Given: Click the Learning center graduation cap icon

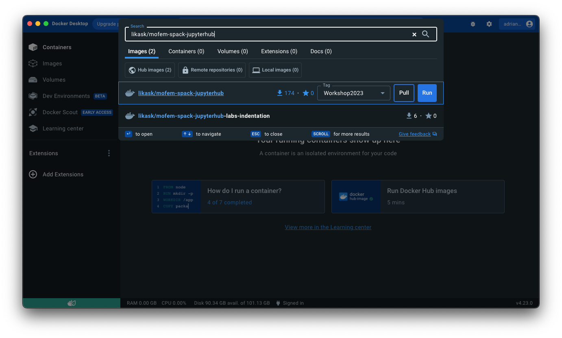Looking at the screenshot, I should 33,128.
